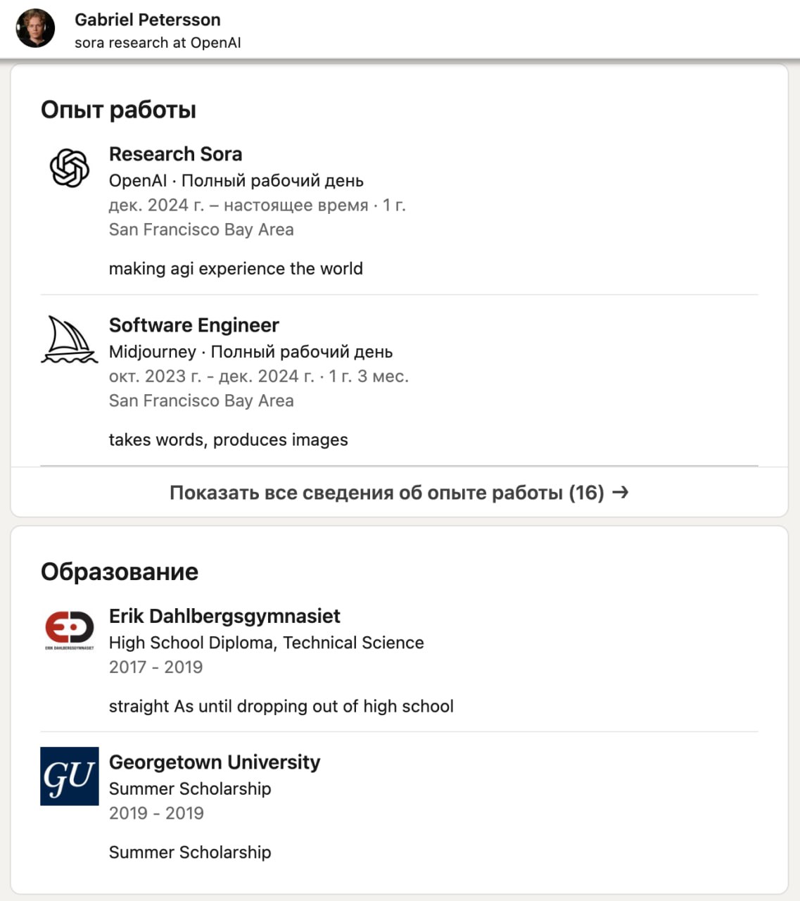
Task: Open the Georgetown University school name
Action: click(x=215, y=762)
